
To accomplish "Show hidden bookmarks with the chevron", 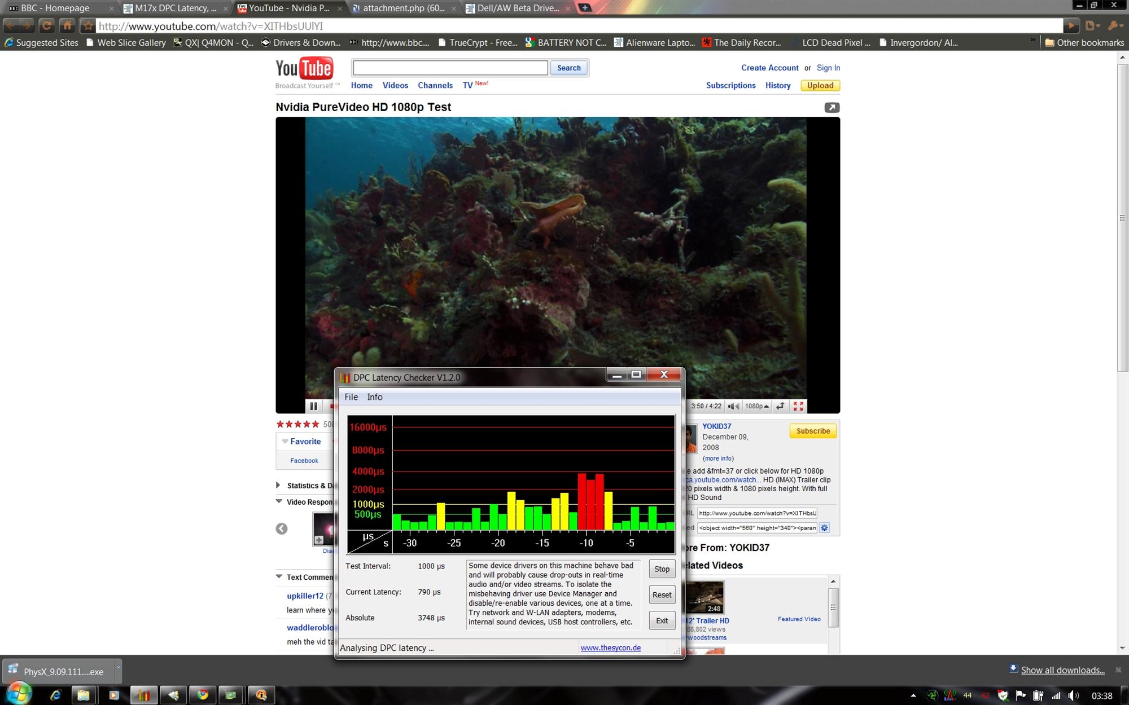I will 1032,41.
